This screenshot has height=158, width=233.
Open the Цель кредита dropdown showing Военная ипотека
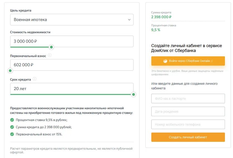coord(72,20)
